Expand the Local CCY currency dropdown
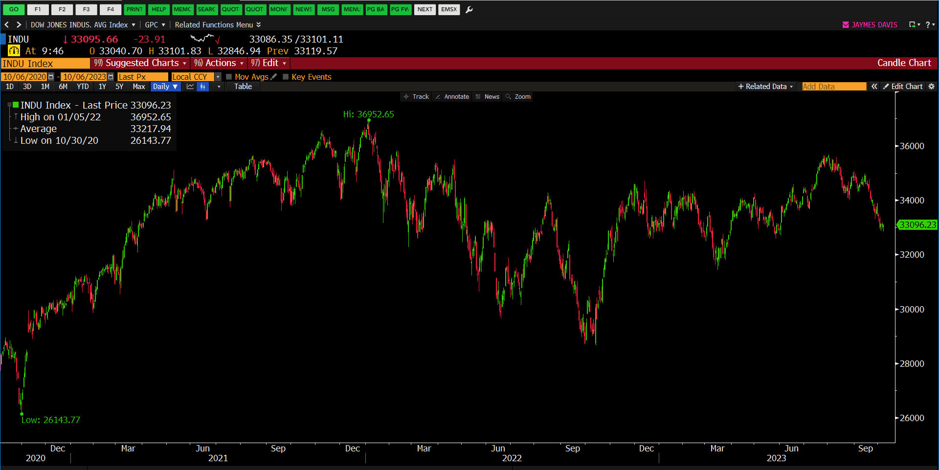The height and width of the screenshot is (470, 939). 218,77
